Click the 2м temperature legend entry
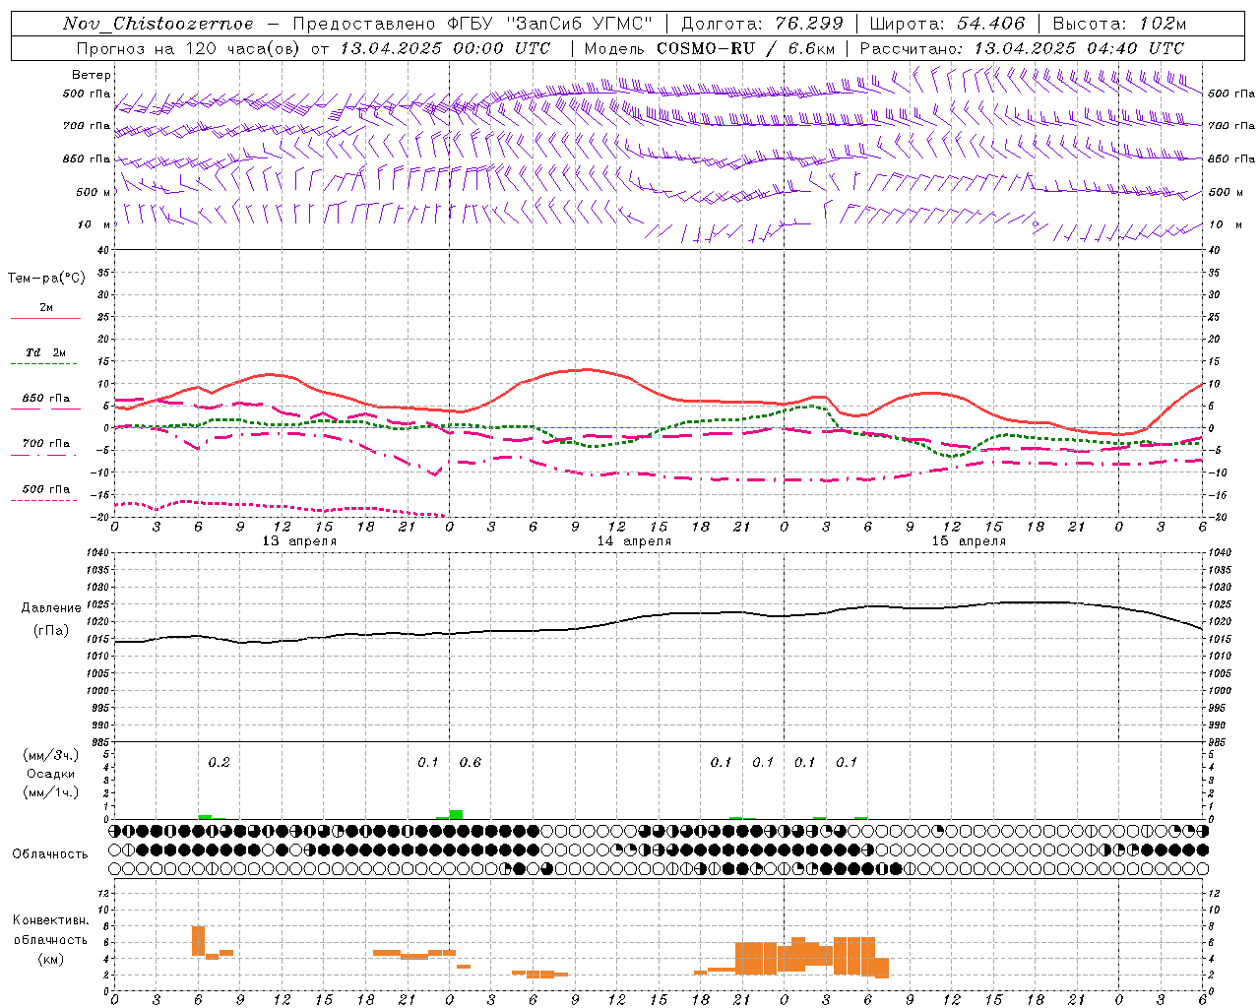This screenshot has height=1008, width=1260. coord(45,308)
